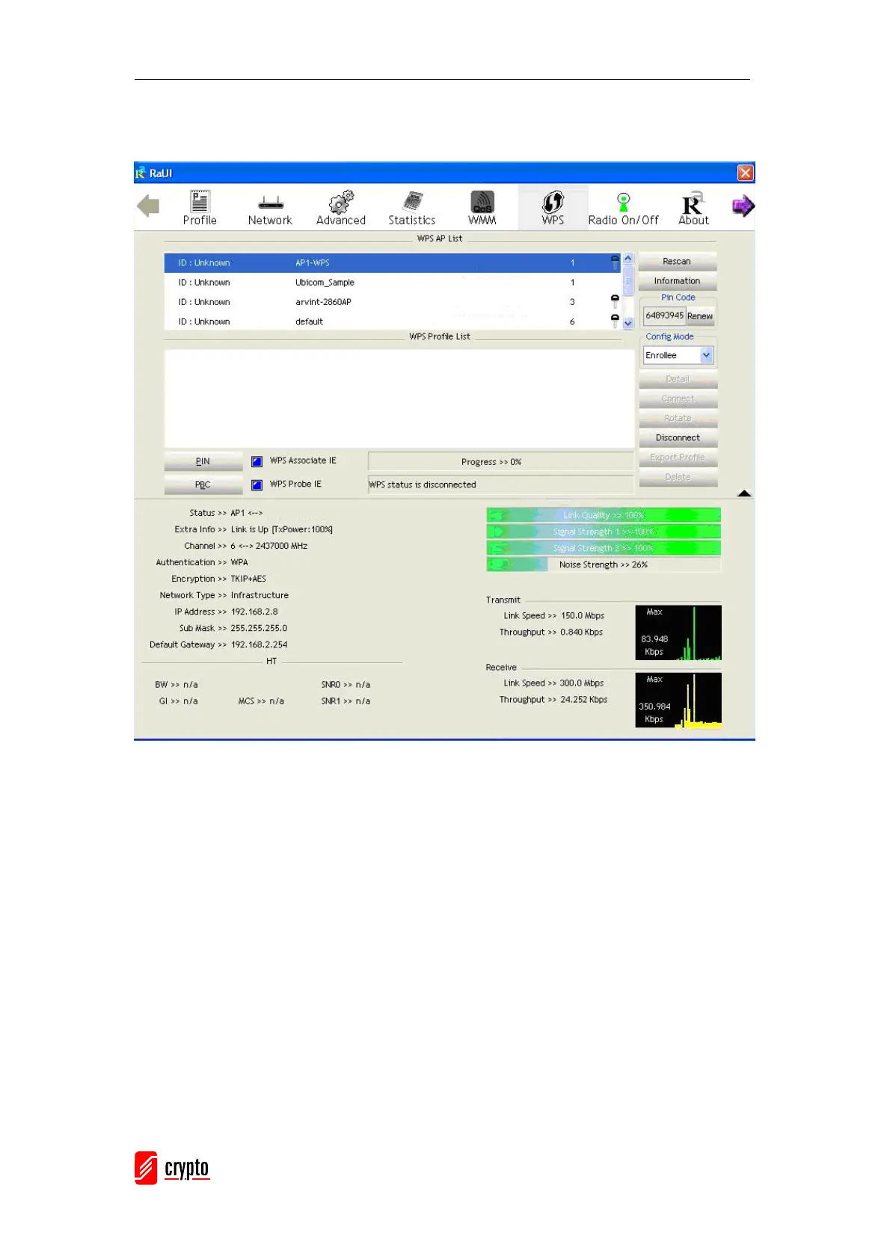
Task: Click the Noise Strength 26% bar
Action: pos(604,564)
